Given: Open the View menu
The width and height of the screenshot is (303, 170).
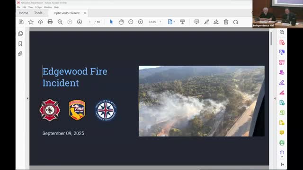Looking at the screenshot, I should [x=31, y=7].
